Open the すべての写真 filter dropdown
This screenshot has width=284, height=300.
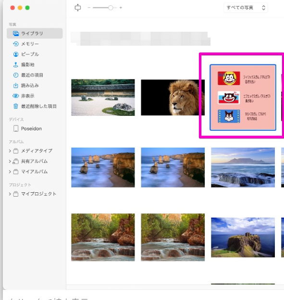click(x=246, y=8)
